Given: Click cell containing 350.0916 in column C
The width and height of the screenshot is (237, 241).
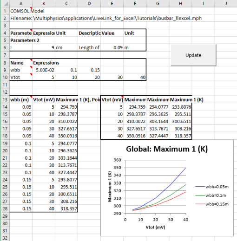Looking at the screenshot, I should tap(66, 136).
